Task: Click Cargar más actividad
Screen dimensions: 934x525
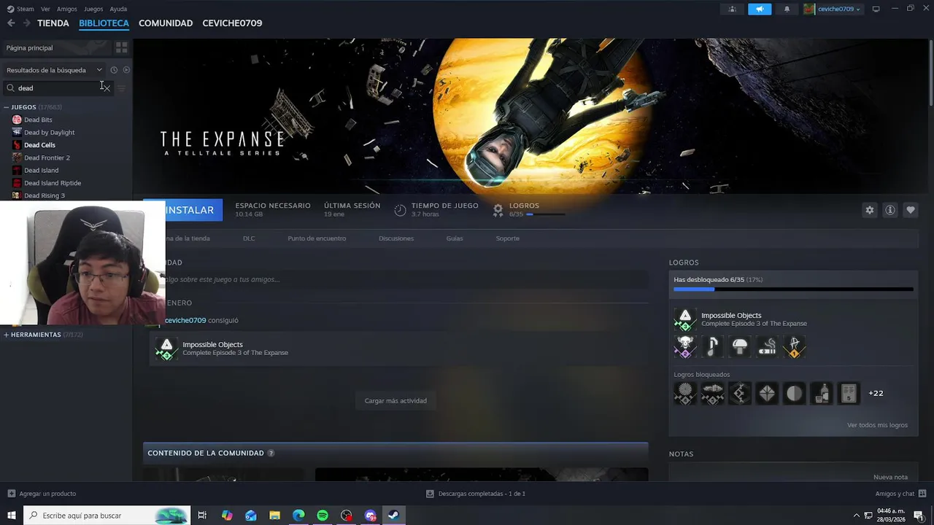Action: point(395,401)
